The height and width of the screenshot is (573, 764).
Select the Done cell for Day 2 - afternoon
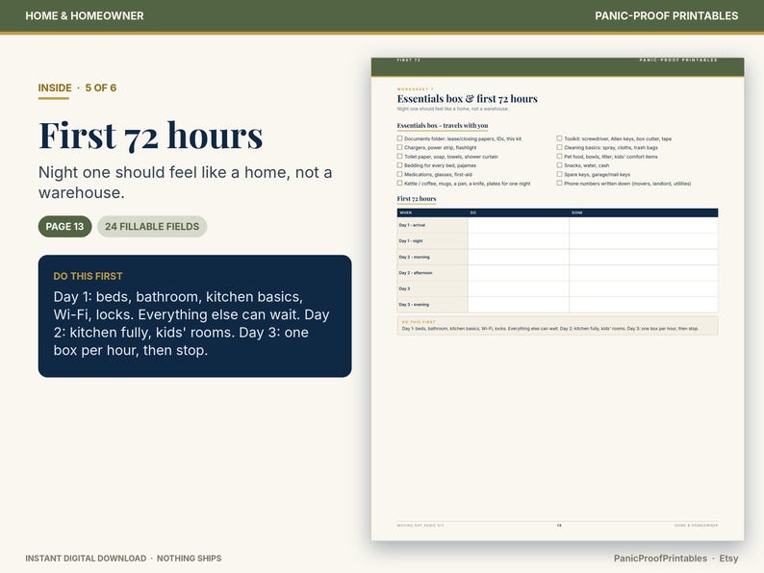[644, 273]
